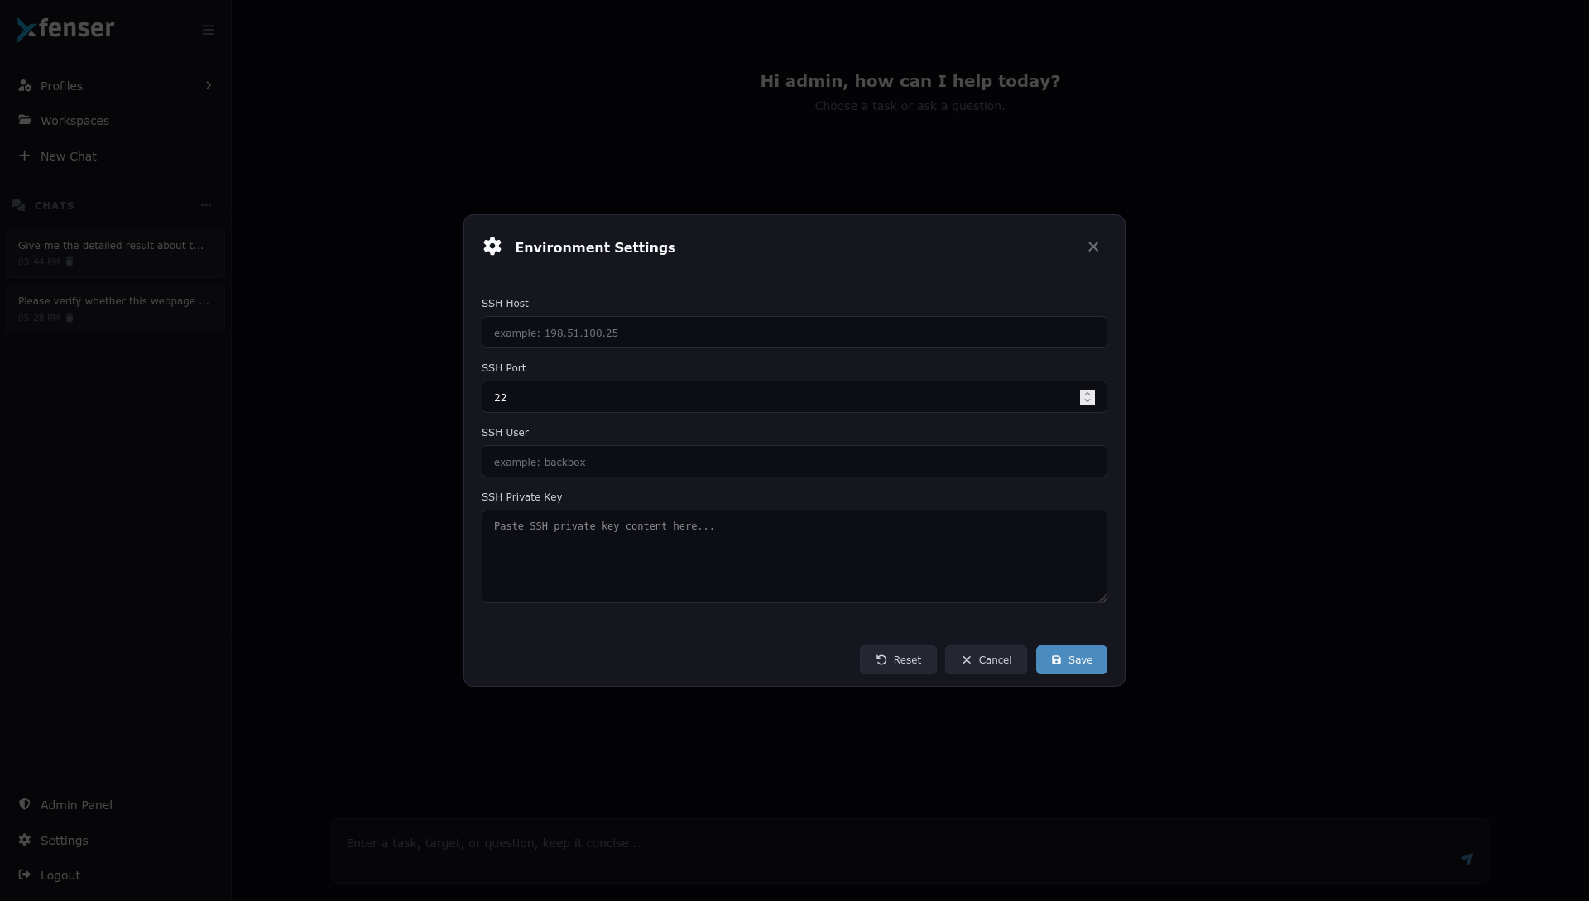Open the Chats three-dots options menu
Screen dimensions: 1589x901
(x=206, y=205)
